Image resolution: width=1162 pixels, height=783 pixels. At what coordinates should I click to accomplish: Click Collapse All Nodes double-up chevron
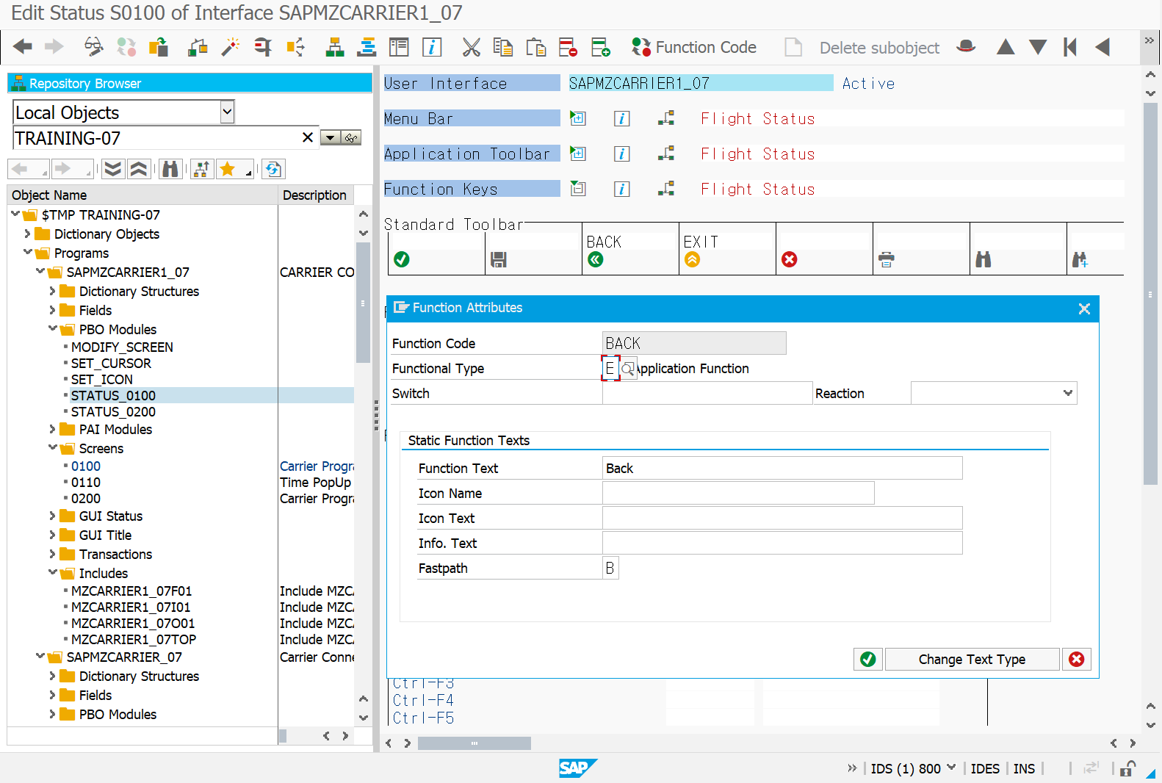[138, 169]
